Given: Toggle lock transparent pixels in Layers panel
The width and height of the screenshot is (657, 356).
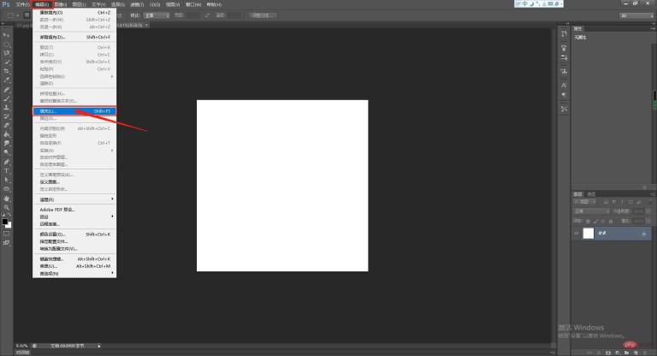Looking at the screenshot, I should 588,221.
